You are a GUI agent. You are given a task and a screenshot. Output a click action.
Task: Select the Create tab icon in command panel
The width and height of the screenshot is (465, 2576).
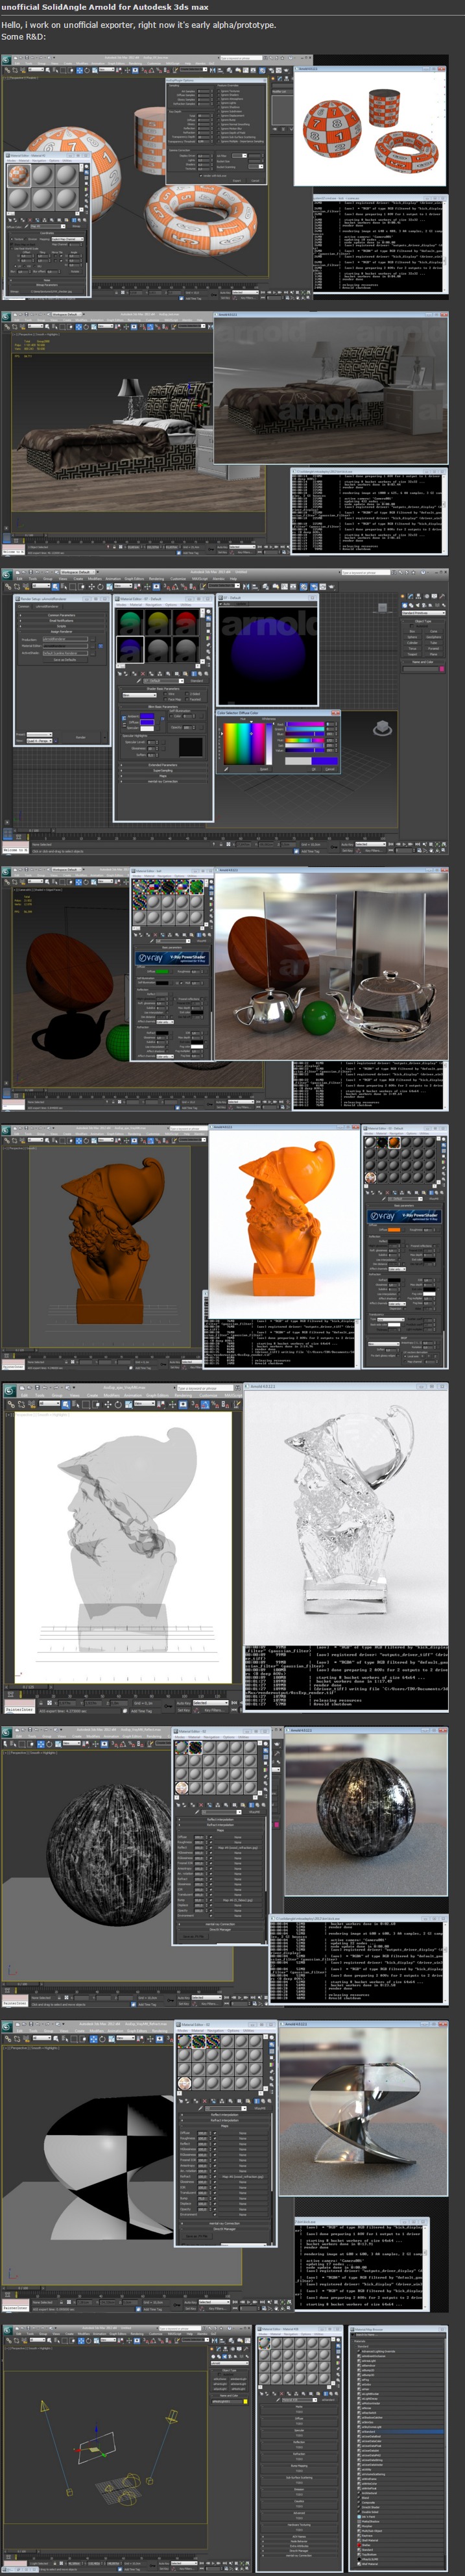(404, 596)
